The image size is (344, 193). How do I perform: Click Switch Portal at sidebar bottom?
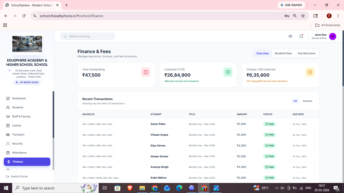coord(17,176)
